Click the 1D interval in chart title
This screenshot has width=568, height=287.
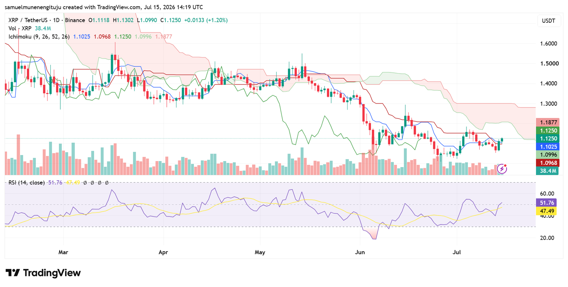(56, 20)
